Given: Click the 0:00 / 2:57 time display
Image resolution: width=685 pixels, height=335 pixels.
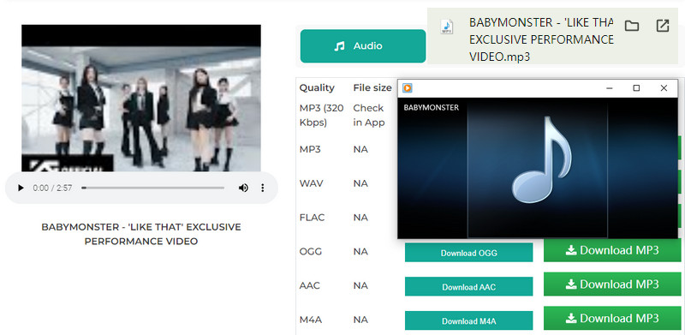Looking at the screenshot, I should pos(52,188).
